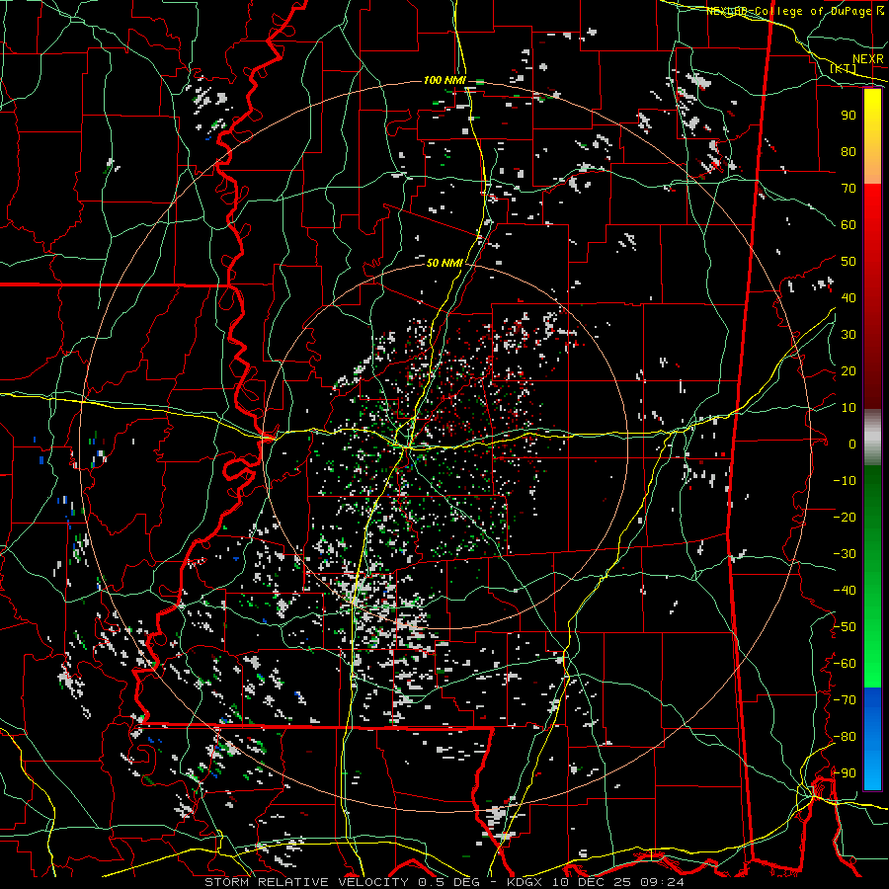Click the "-80" value on the velocity scale
889x889 pixels.
point(845,737)
